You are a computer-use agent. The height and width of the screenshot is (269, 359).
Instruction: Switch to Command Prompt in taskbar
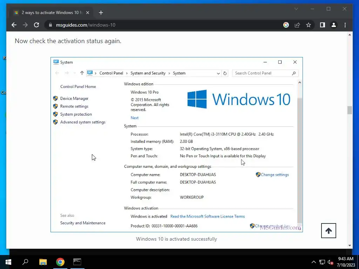pyautogui.click(x=77, y=262)
